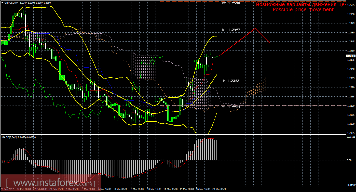Click the 1.2480 price axis value
Screen dimensions: 356x192
(x=351, y=32)
